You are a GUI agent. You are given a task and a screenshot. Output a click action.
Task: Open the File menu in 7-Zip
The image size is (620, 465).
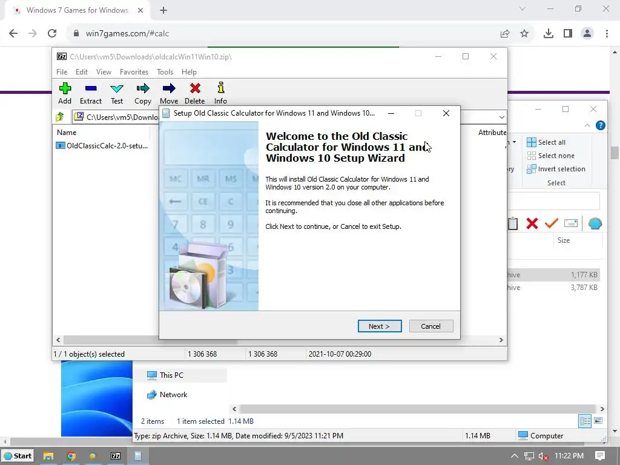(x=62, y=72)
